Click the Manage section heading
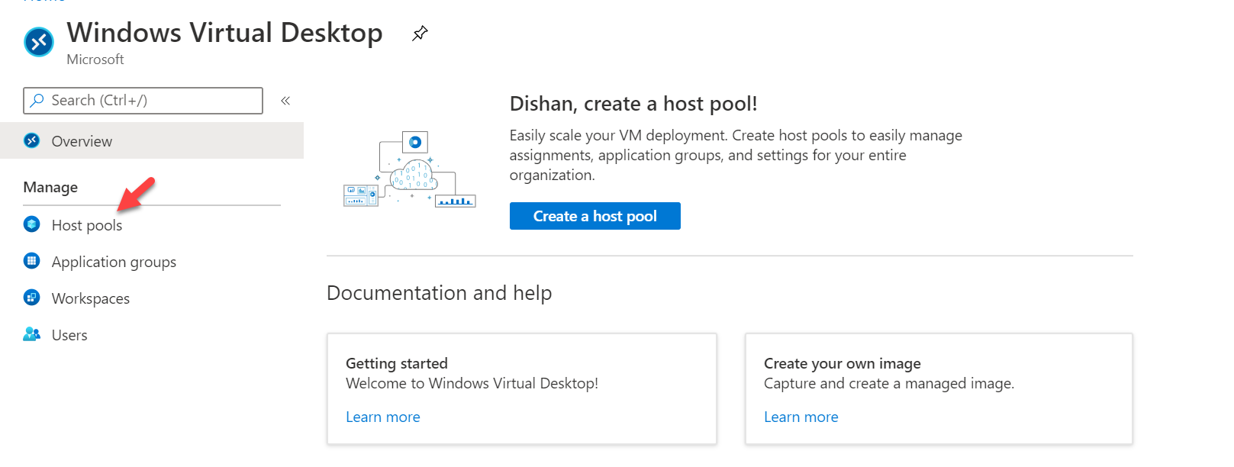 (x=50, y=187)
